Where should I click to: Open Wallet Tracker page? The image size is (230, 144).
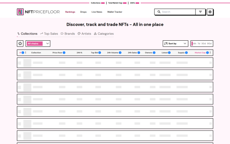115,12
